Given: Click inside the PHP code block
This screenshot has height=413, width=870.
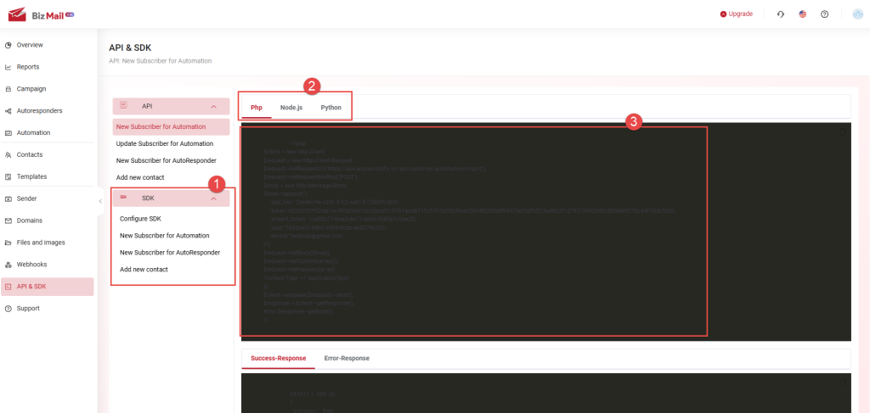Looking at the screenshot, I should [472, 229].
